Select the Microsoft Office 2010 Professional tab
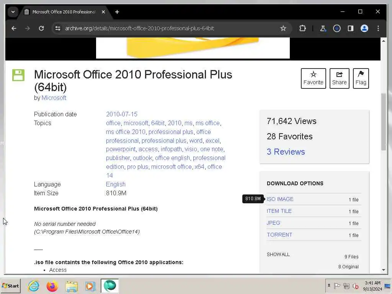 point(64,12)
